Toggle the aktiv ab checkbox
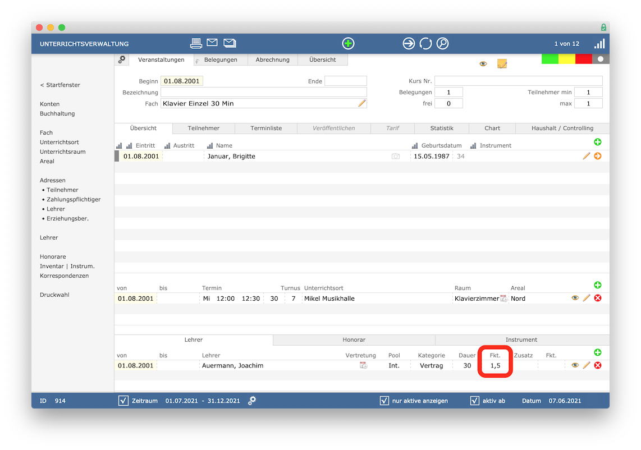The image size is (641, 450). point(475,401)
